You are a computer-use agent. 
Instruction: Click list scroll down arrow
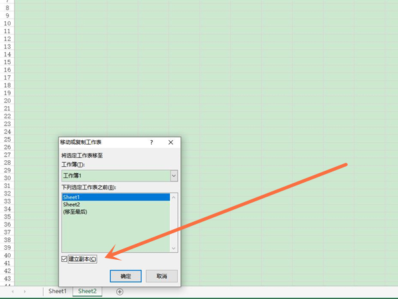tap(174, 248)
